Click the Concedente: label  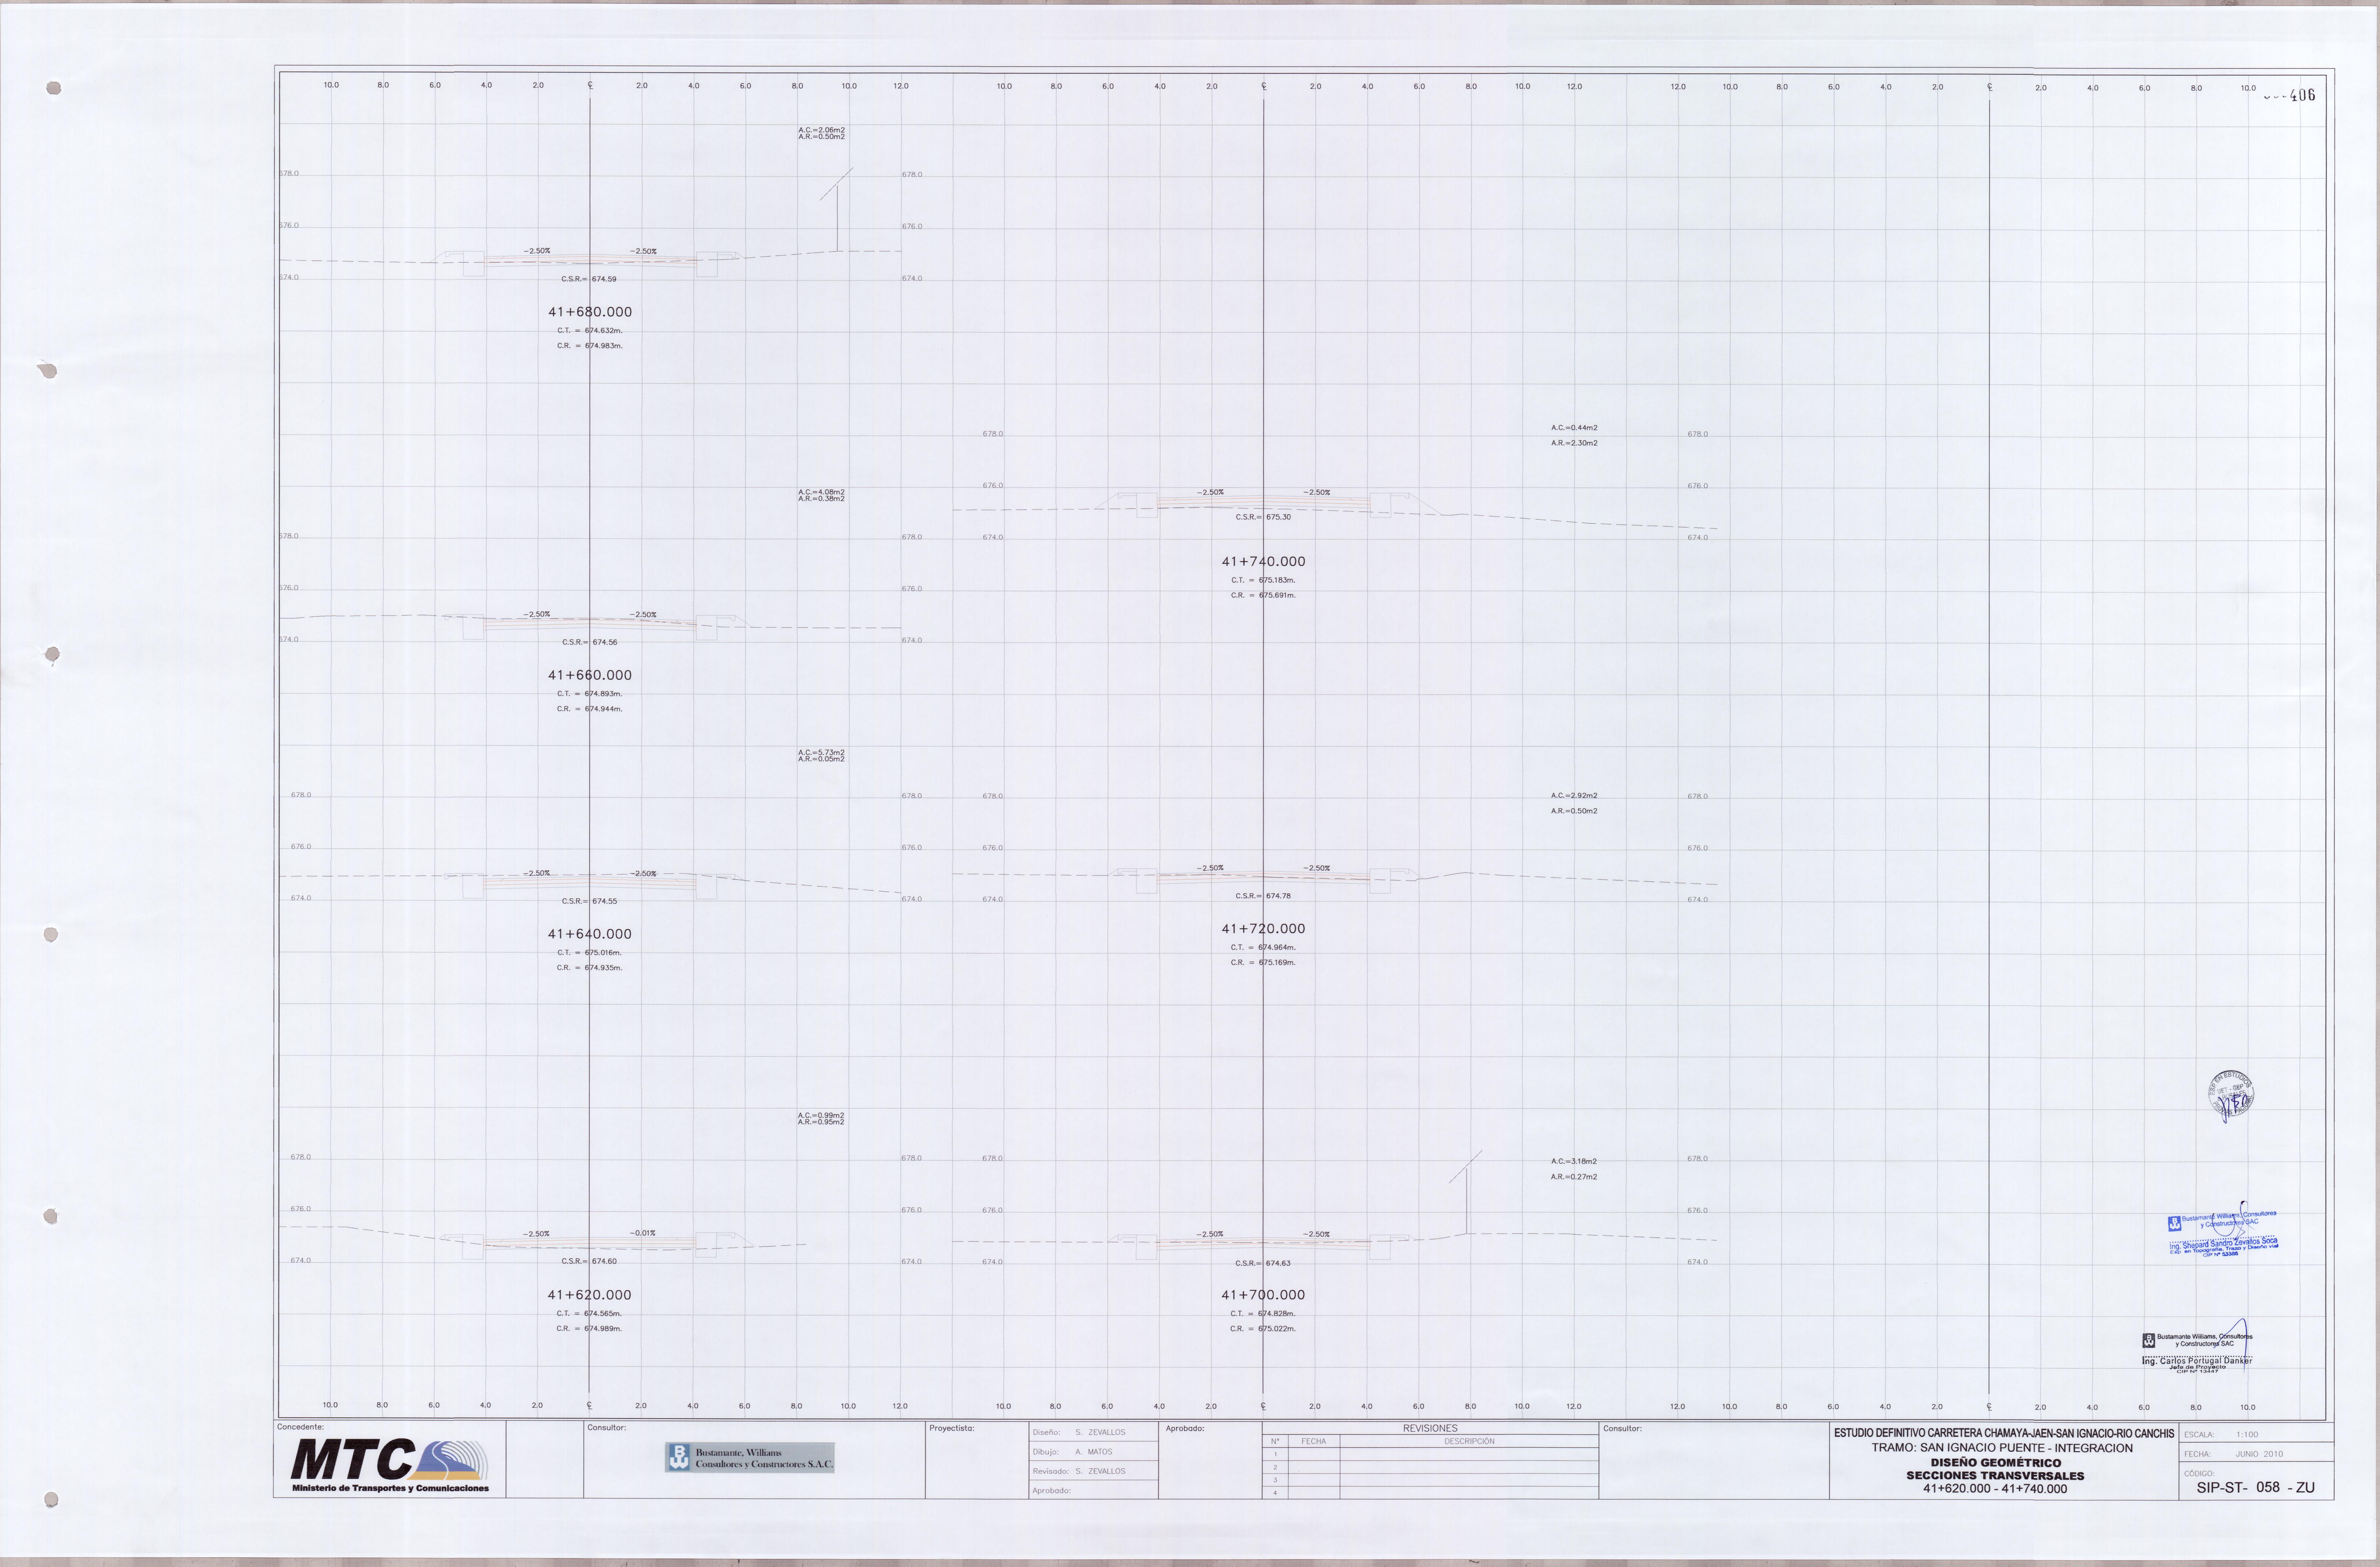click(300, 1427)
